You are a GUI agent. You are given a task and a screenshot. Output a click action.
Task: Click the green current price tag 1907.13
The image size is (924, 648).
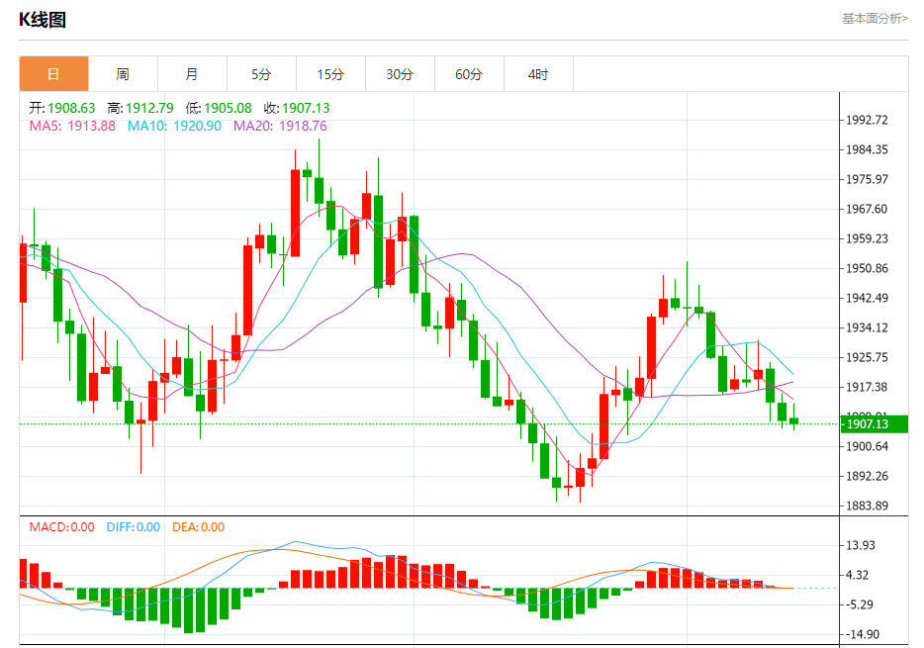[x=875, y=424]
